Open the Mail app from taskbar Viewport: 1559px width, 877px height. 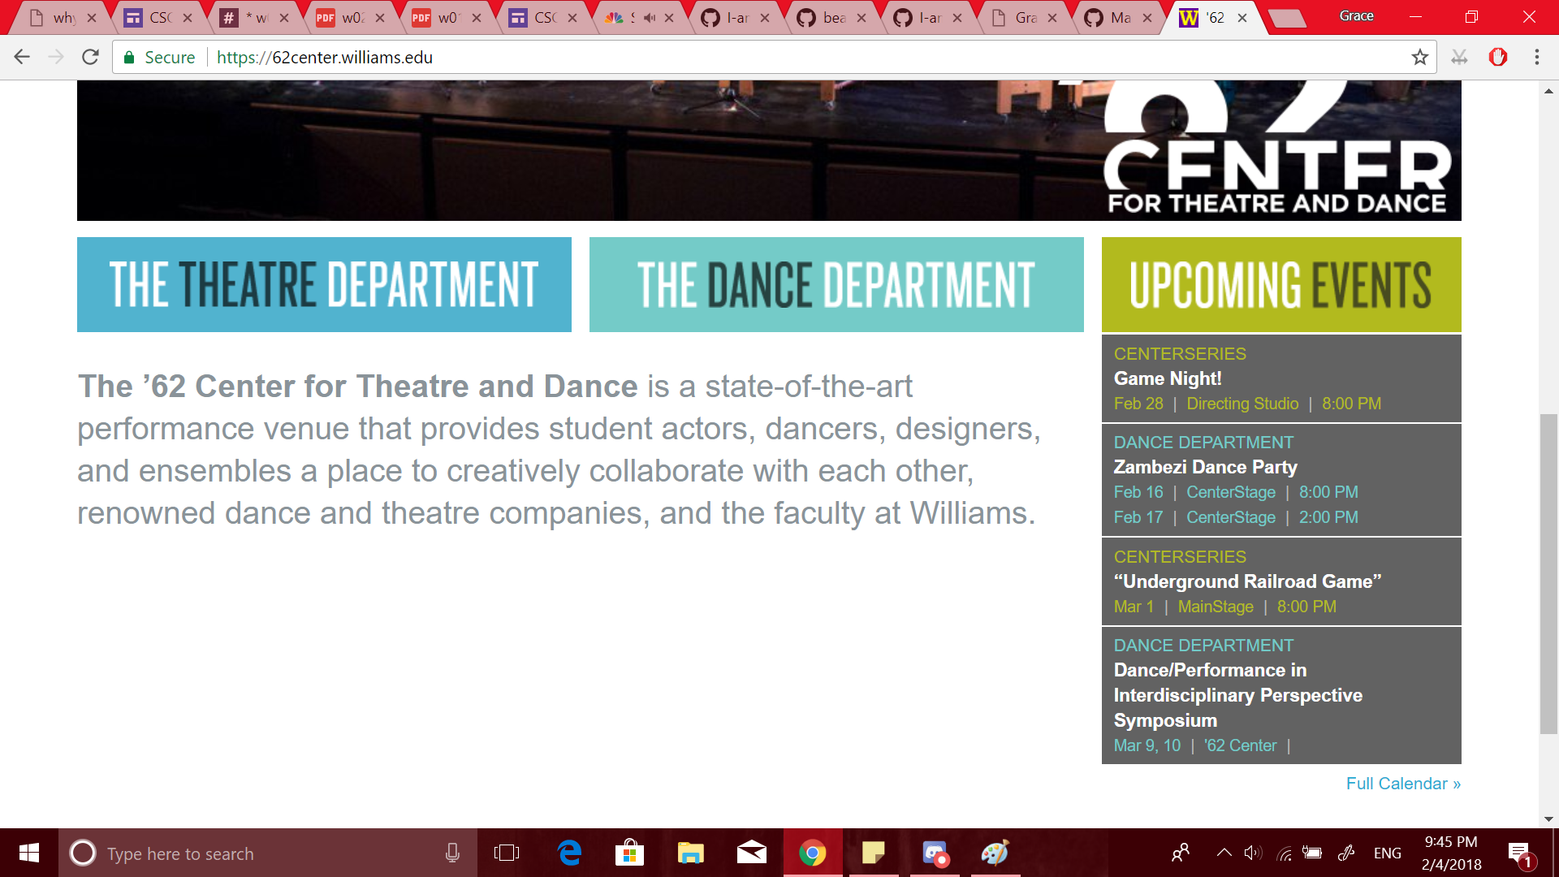pos(752,853)
